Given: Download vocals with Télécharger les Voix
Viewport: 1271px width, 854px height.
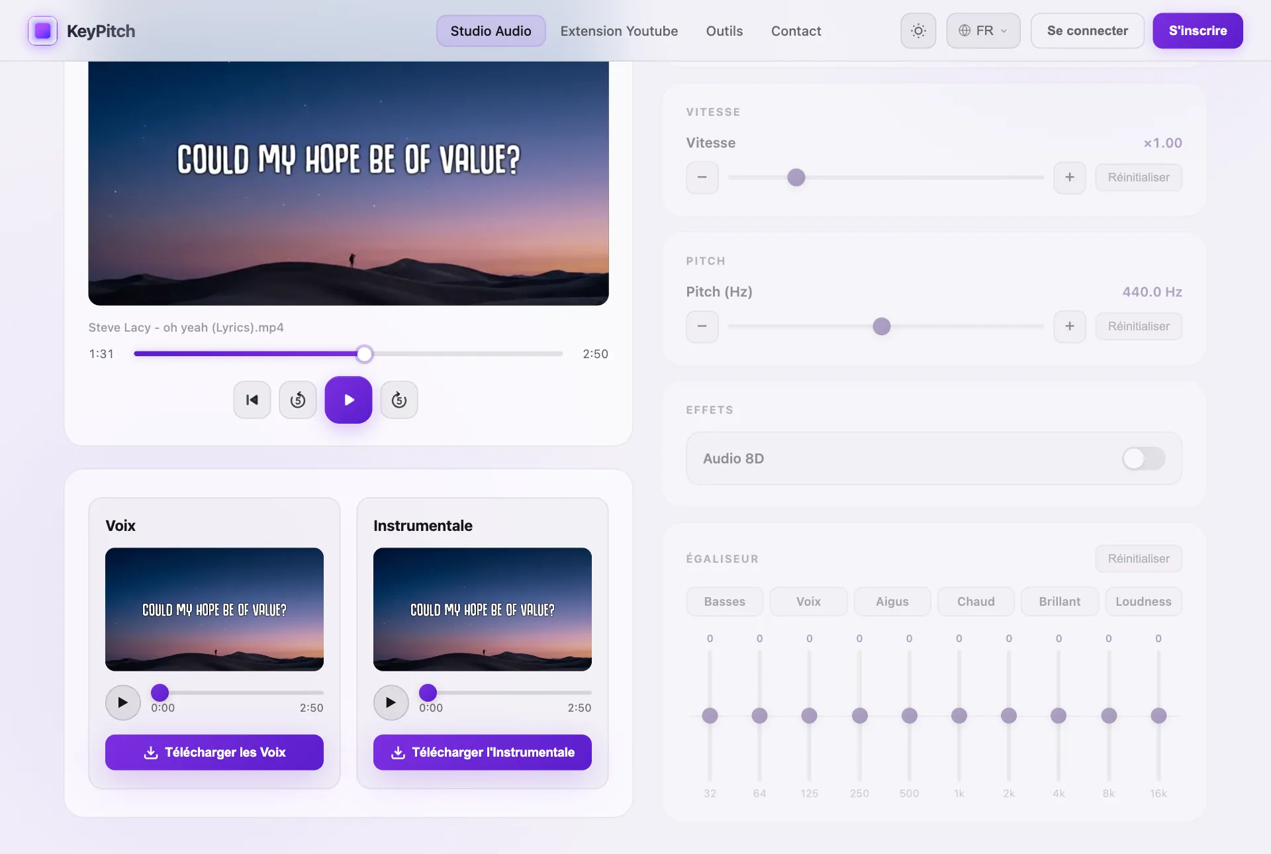Looking at the screenshot, I should coord(214,753).
